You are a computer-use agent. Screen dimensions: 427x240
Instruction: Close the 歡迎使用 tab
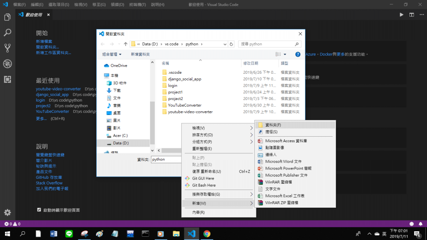(x=48, y=15)
